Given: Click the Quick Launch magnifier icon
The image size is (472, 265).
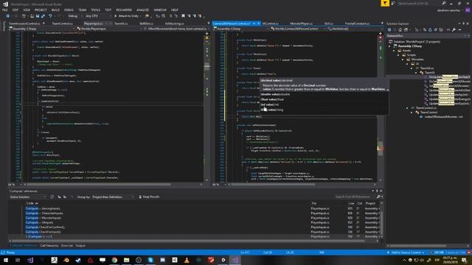Looking at the screenshot, I should (444, 3).
